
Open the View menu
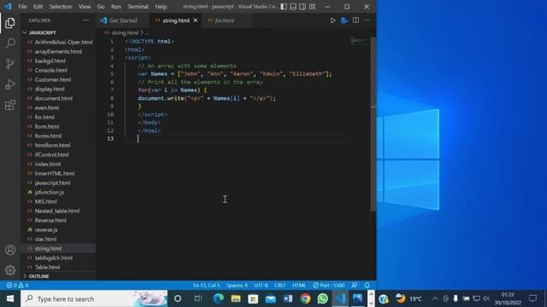coord(85,7)
